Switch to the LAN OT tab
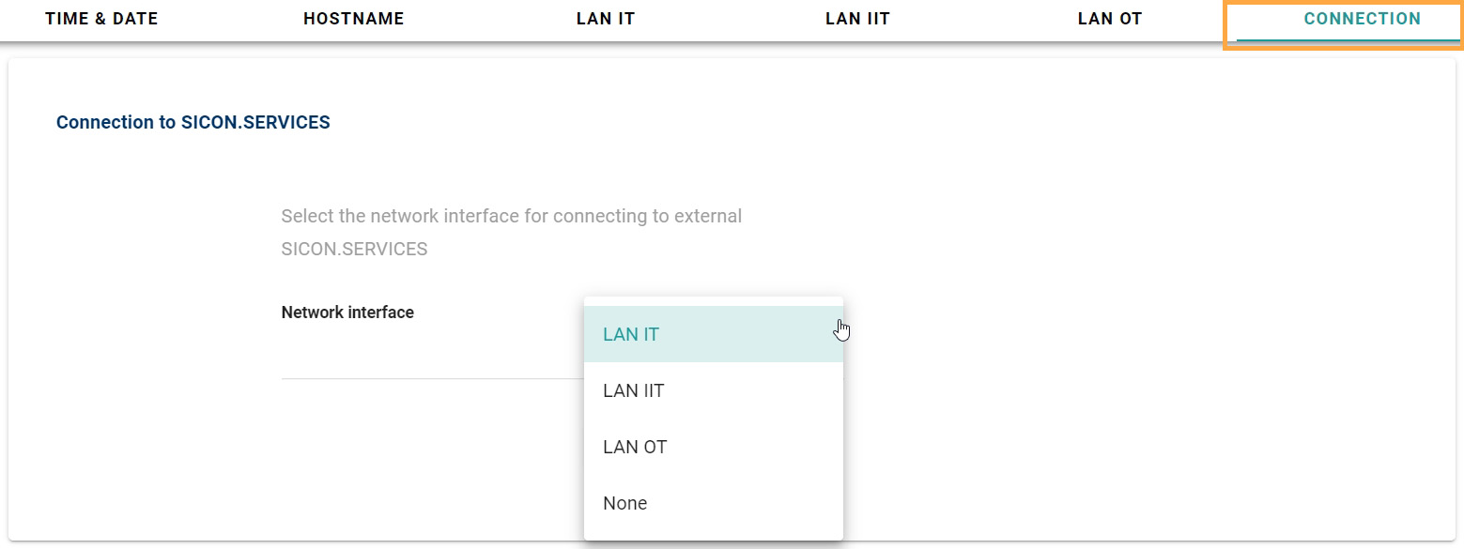The width and height of the screenshot is (1464, 549). tap(1110, 19)
